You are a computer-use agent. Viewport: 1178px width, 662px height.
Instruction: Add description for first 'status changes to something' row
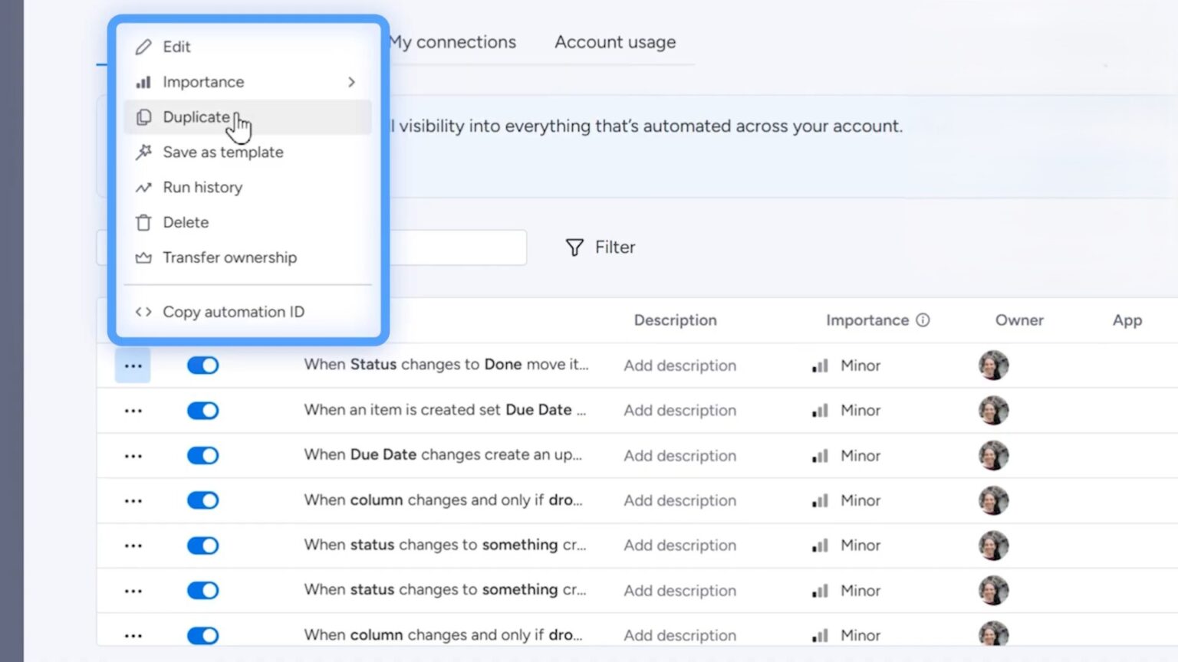pos(680,546)
